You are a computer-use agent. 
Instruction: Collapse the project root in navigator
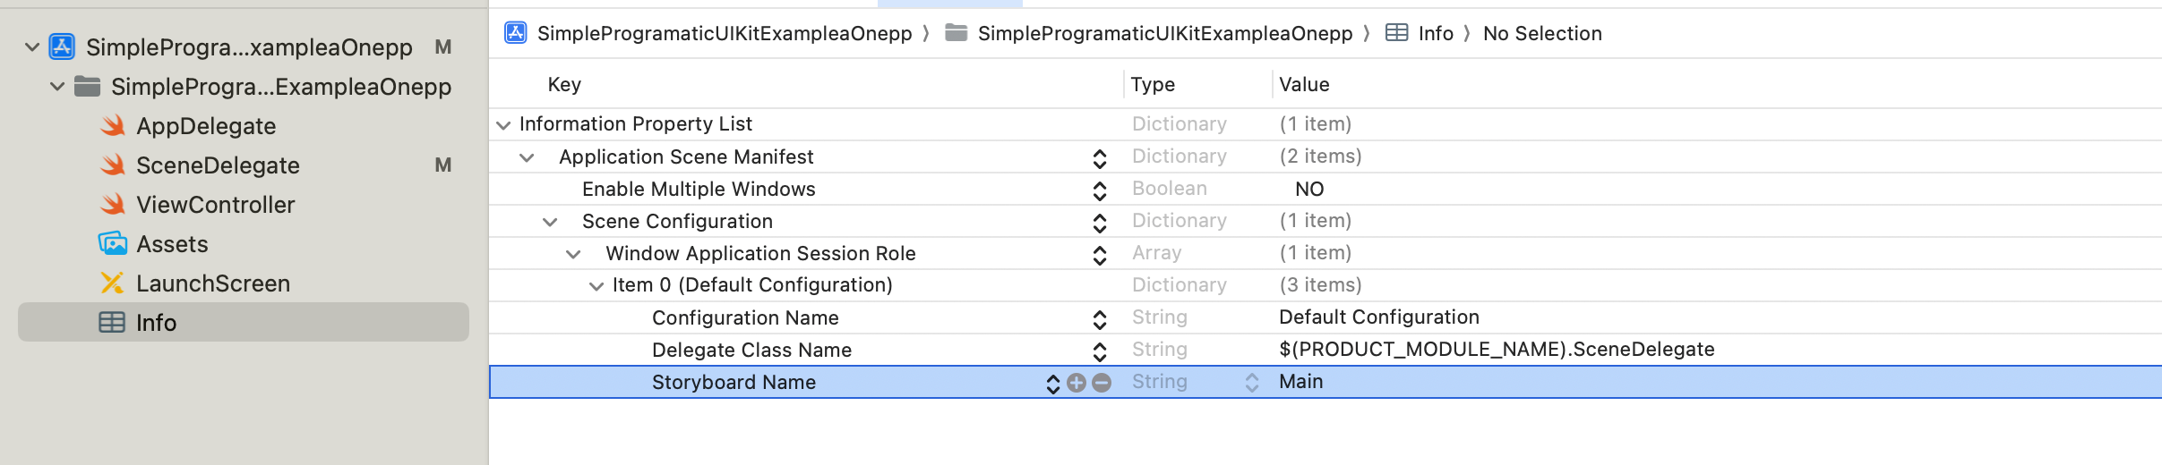(x=32, y=46)
